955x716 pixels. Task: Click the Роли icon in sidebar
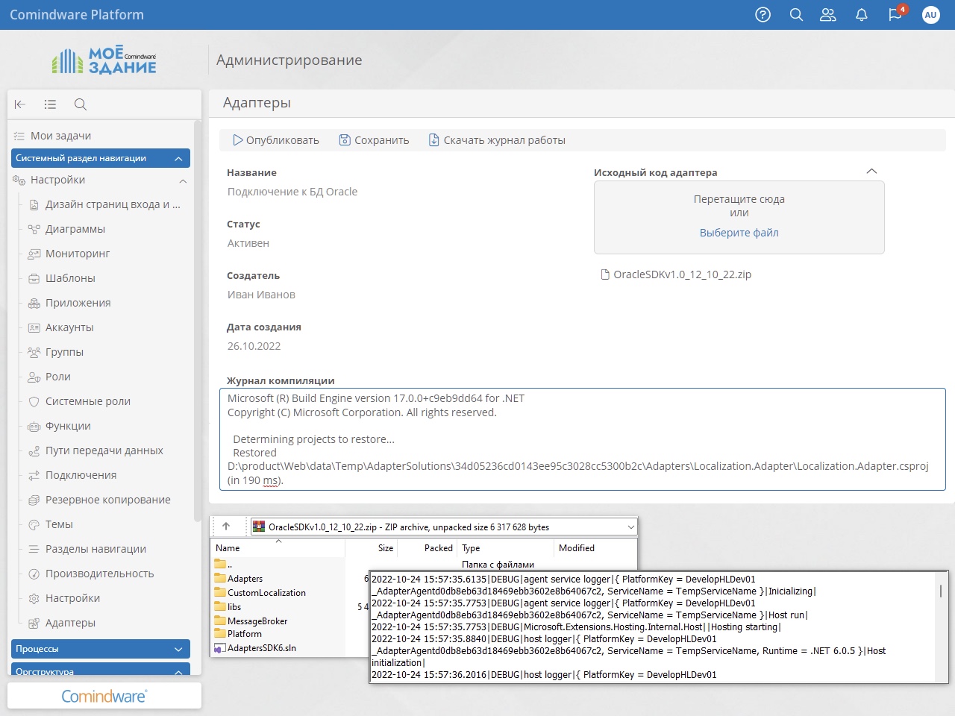point(34,377)
